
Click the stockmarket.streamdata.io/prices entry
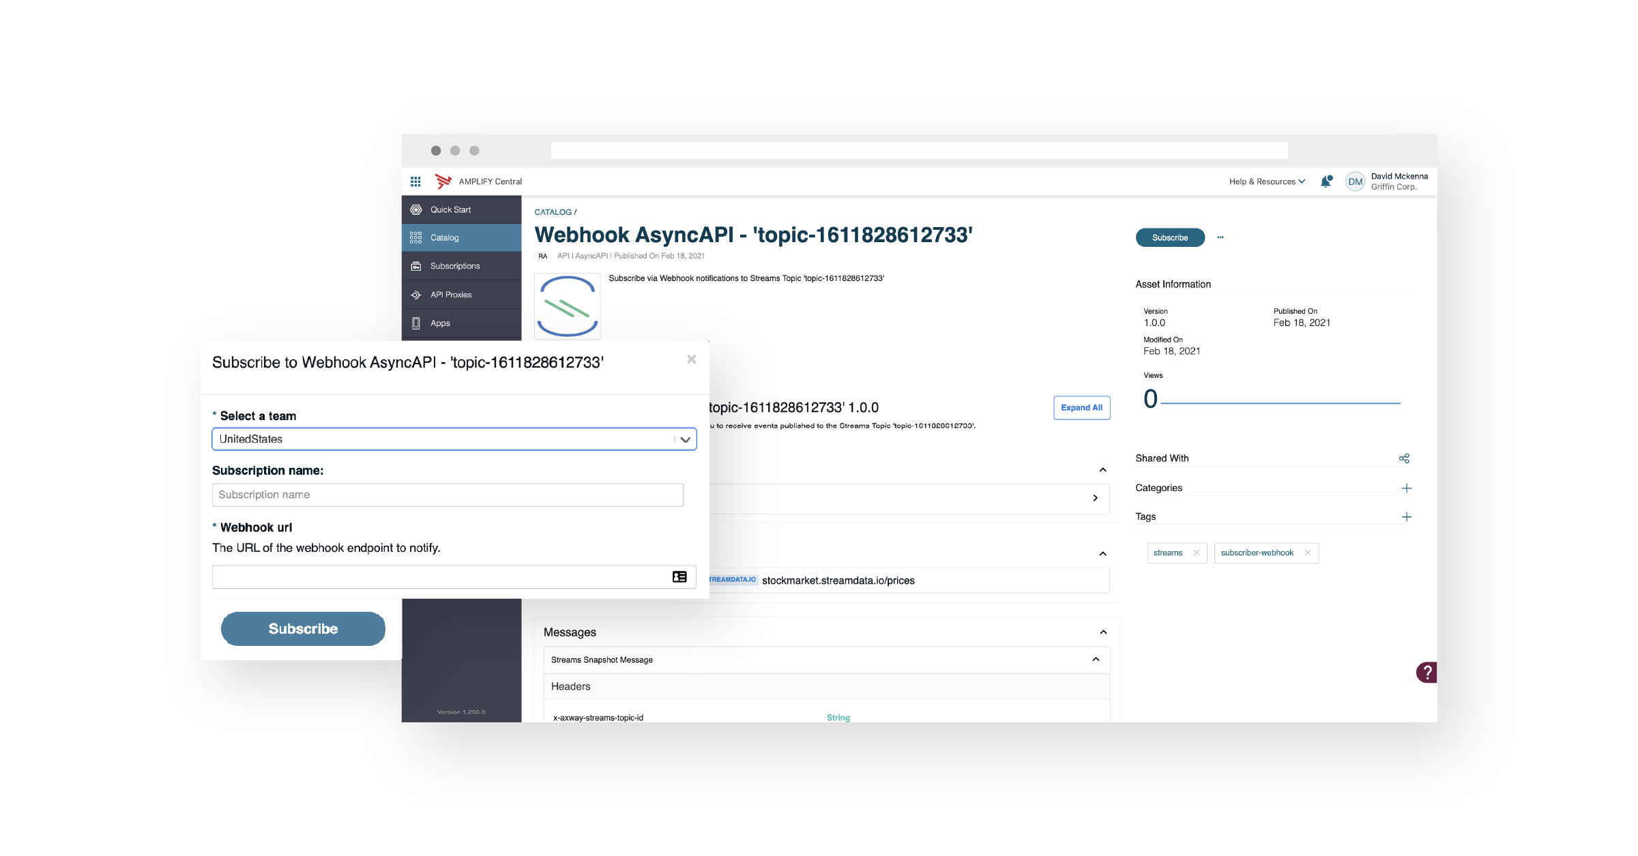[x=838, y=580]
